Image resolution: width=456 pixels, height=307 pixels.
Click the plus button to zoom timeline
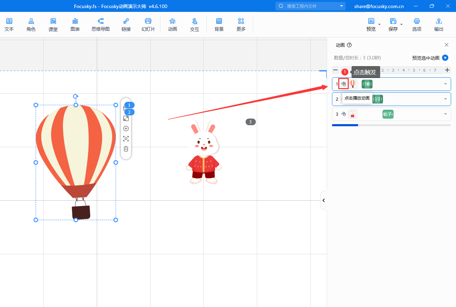(x=447, y=70)
